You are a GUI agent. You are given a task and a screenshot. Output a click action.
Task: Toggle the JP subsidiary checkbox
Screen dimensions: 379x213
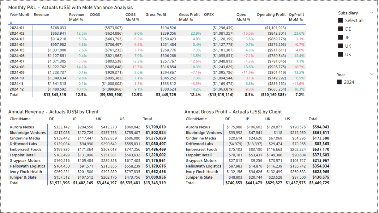tap(340, 38)
